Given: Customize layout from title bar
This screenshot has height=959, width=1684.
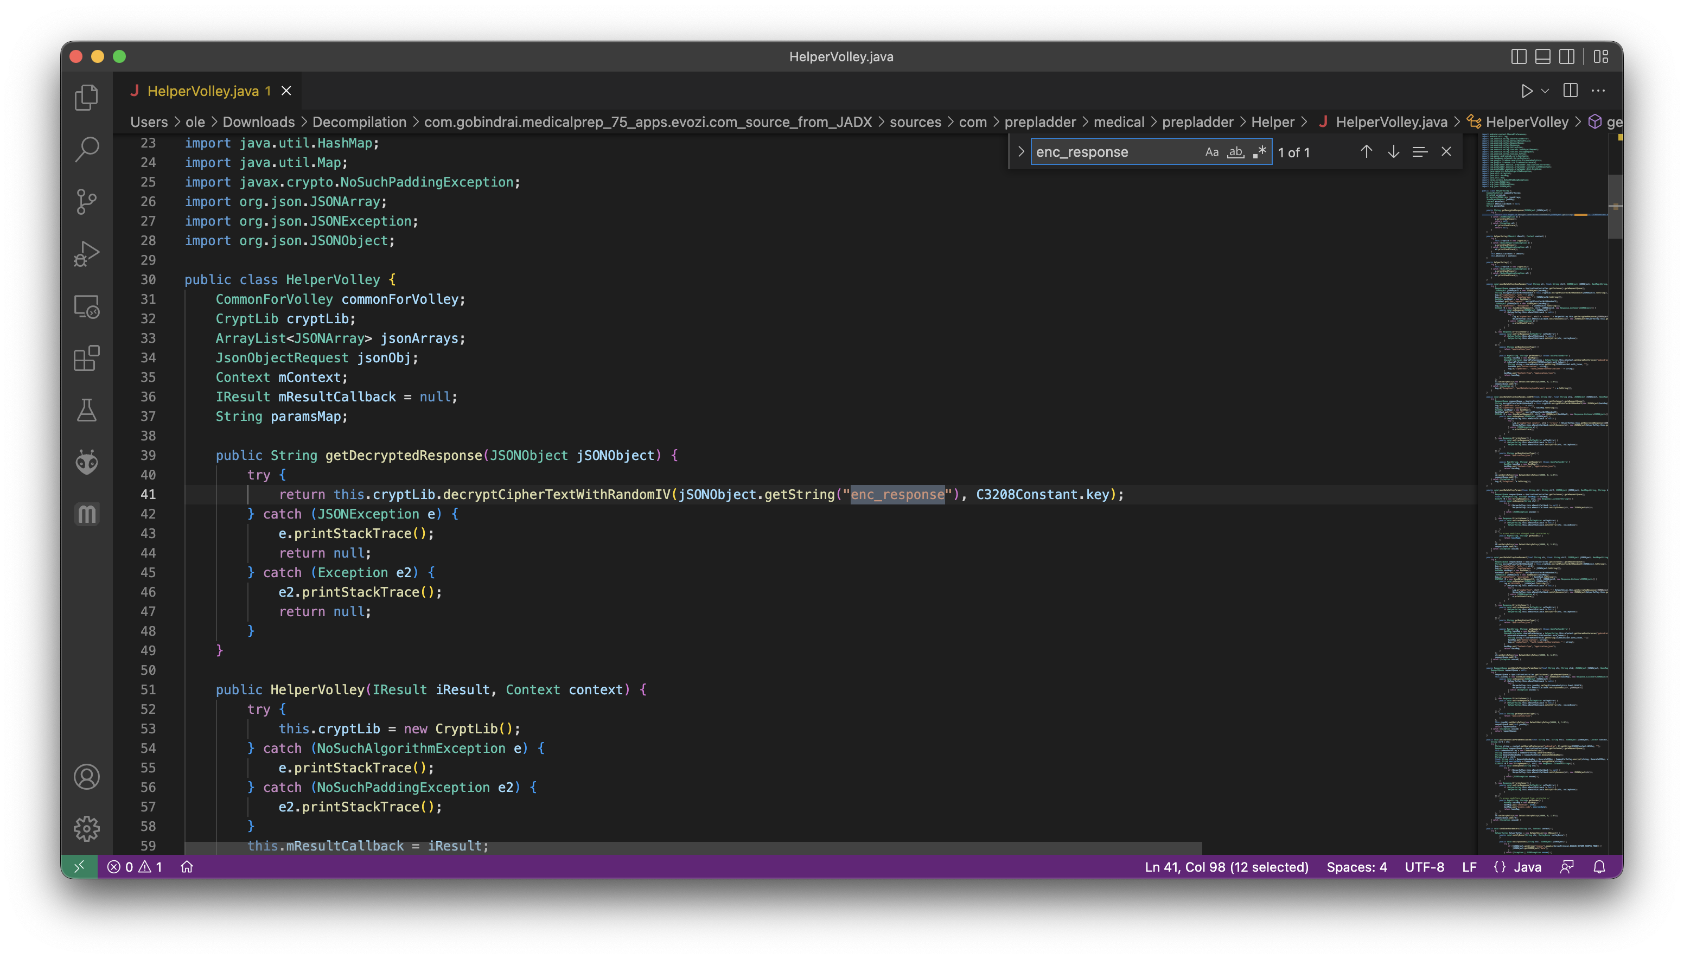Looking at the screenshot, I should point(1601,56).
